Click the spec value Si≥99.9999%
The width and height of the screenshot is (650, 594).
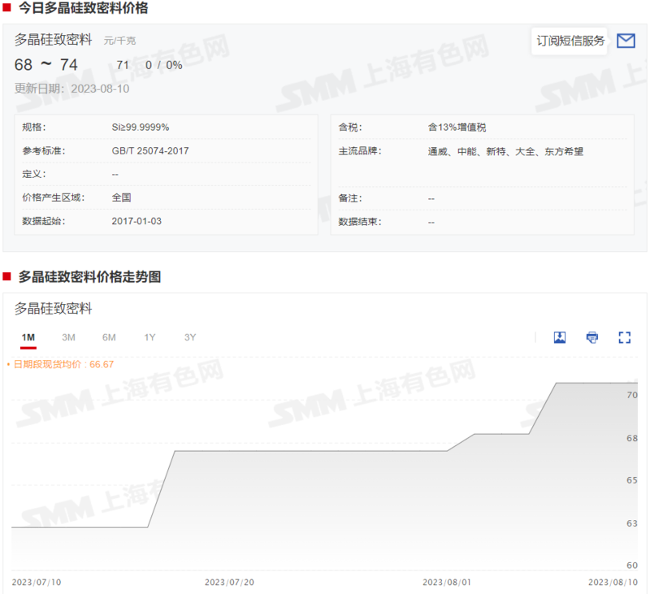point(140,128)
